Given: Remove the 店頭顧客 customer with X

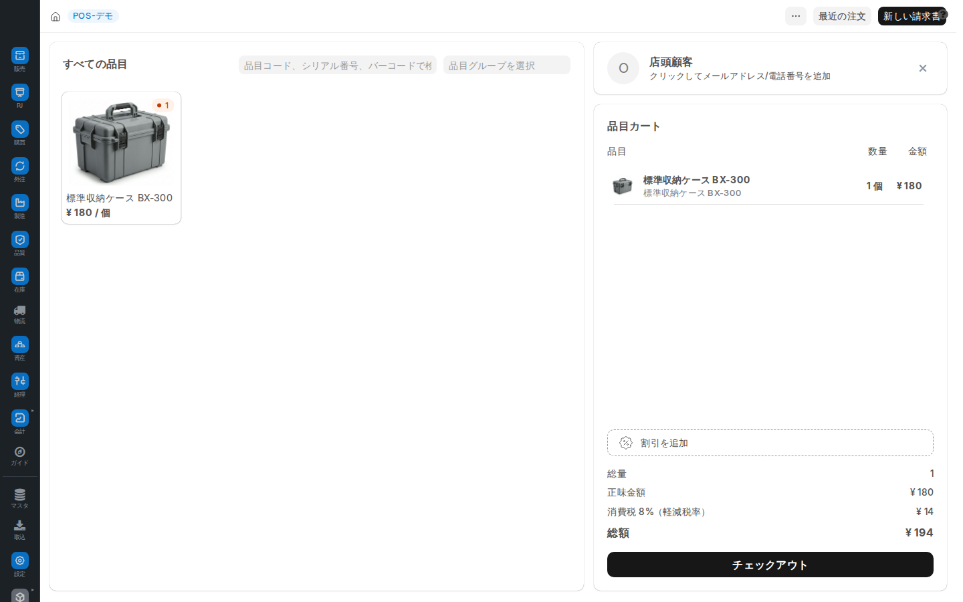Looking at the screenshot, I should 923,68.
